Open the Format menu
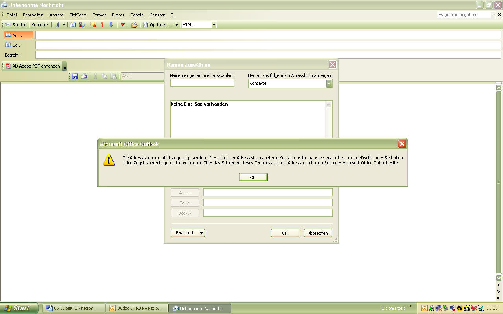The height and width of the screenshot is (314, 503). pyautogui.click(x=99, y=15)
